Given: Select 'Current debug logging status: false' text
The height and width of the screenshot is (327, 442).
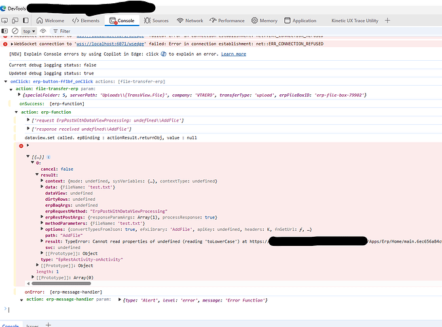Looking at the screenshot, I should 52,65.
